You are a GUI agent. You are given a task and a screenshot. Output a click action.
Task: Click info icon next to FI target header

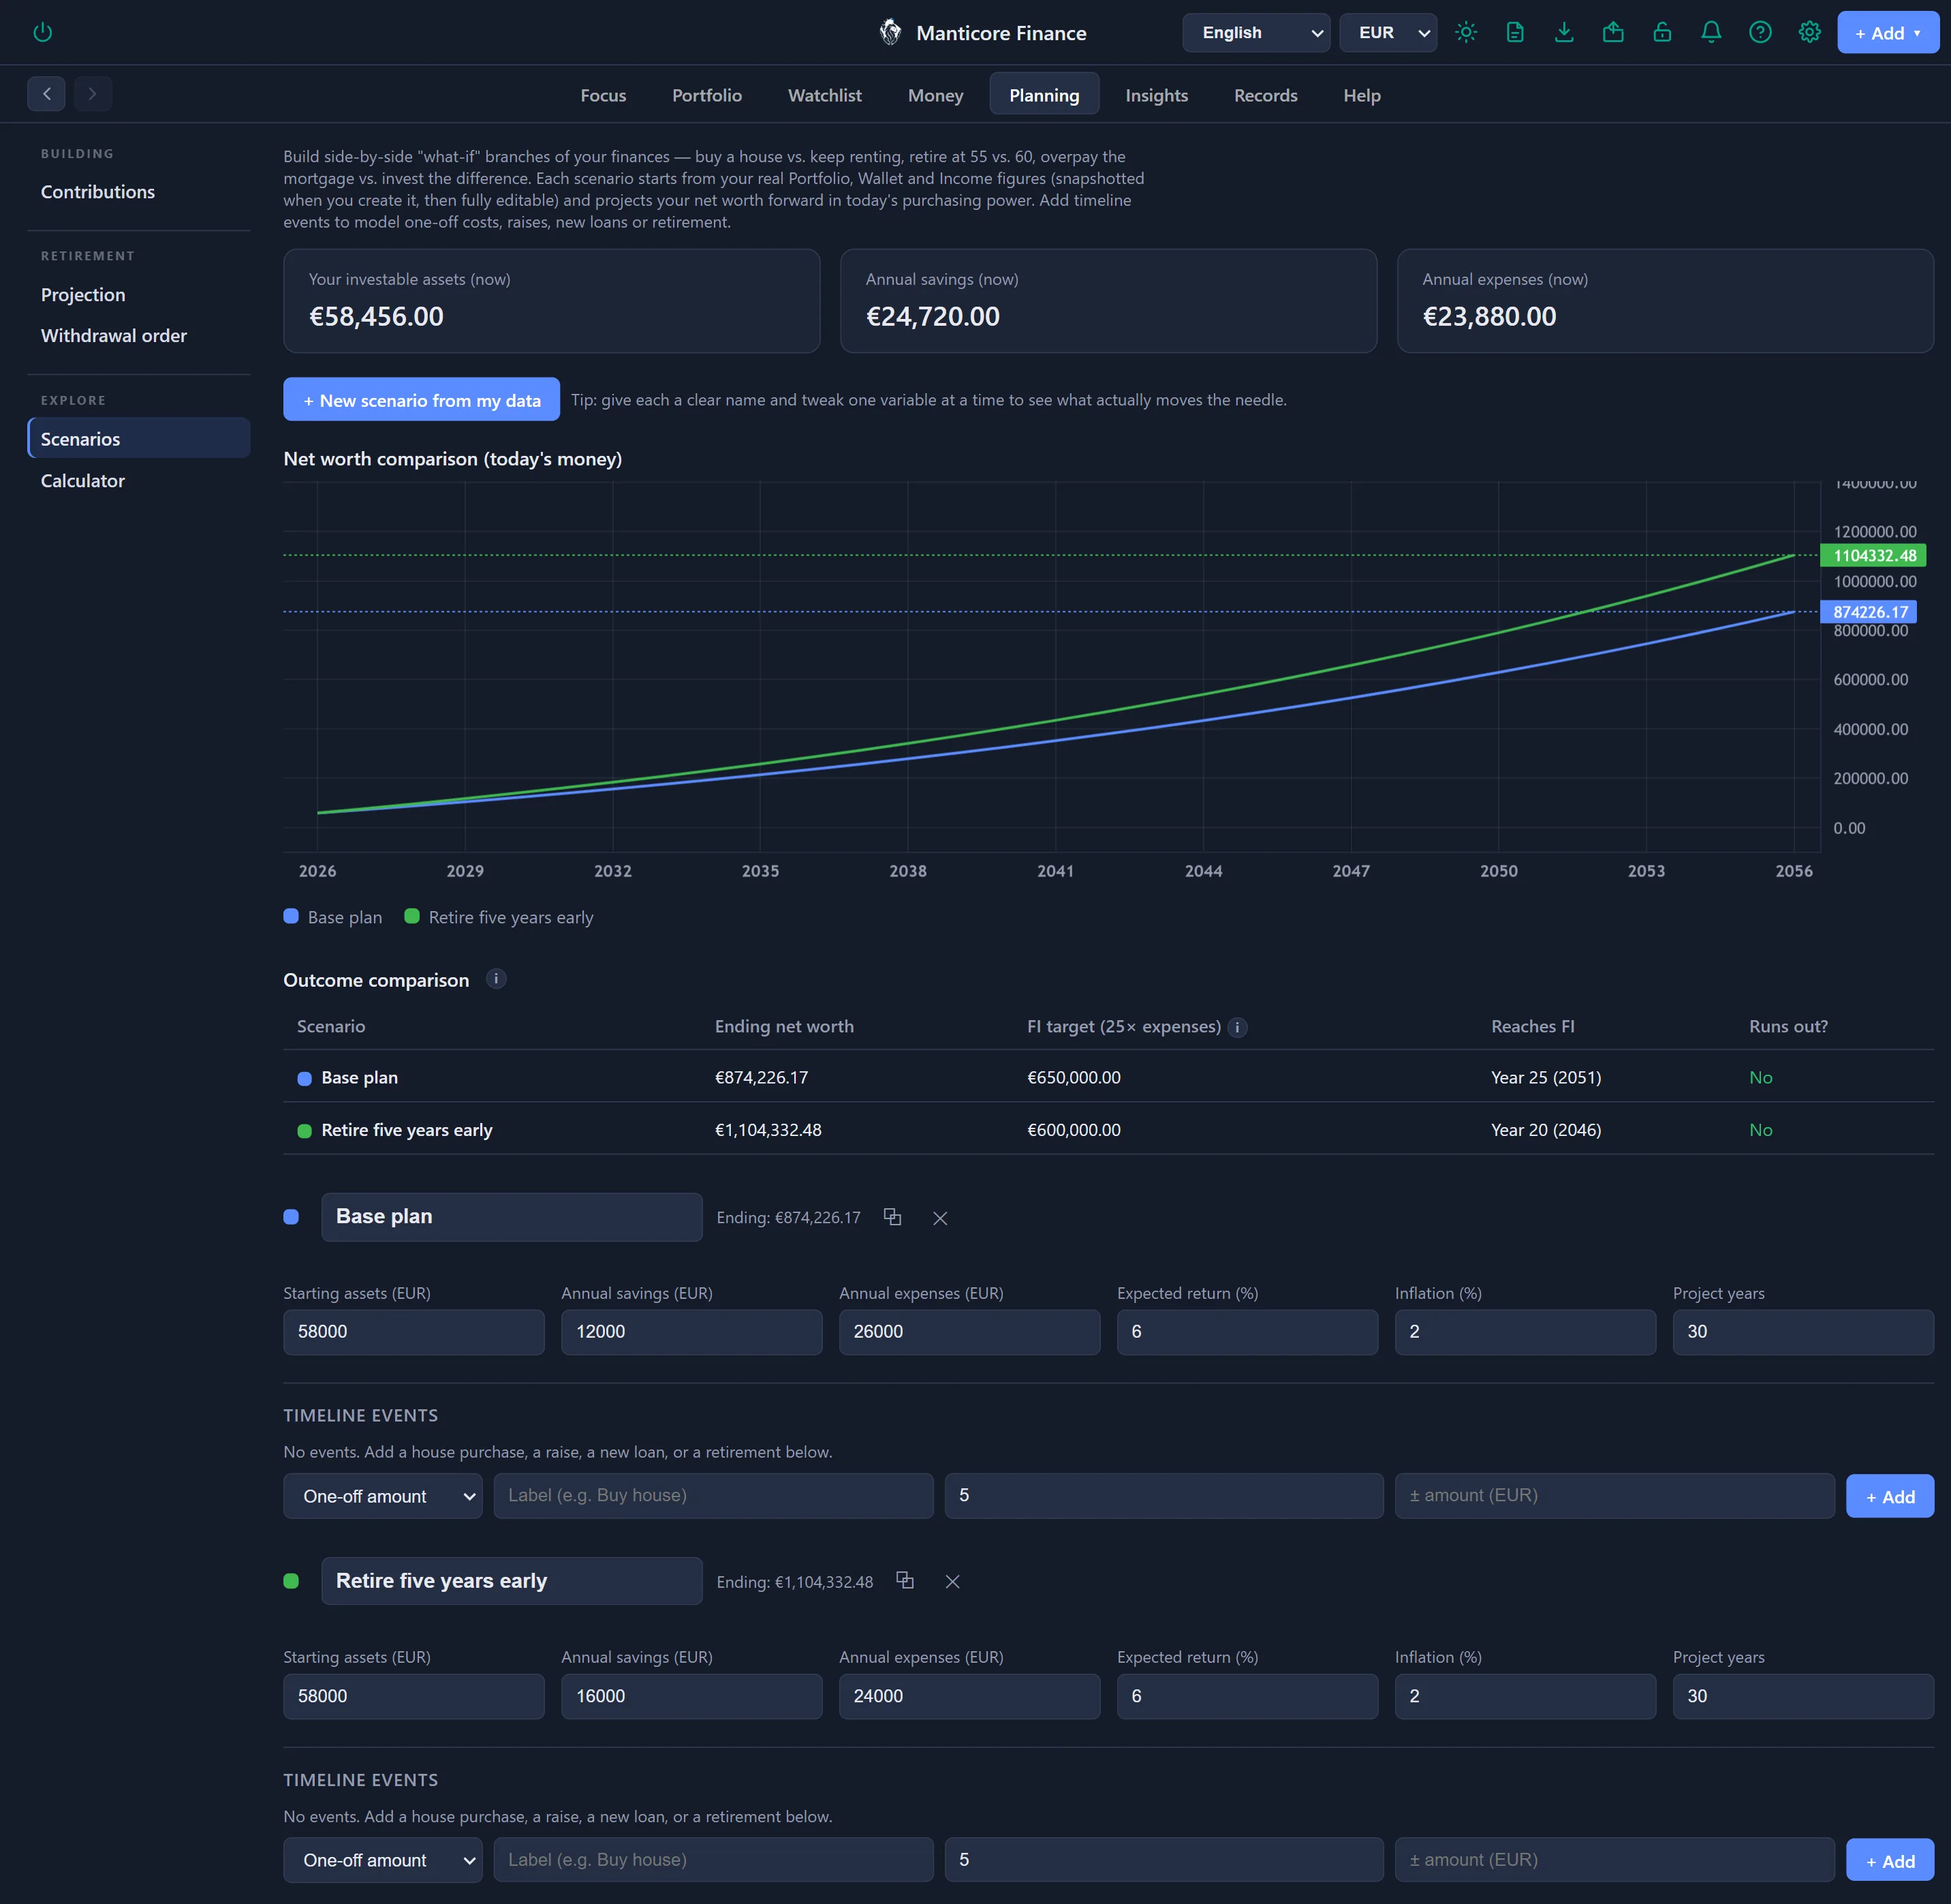(x=1237, y=1027)
